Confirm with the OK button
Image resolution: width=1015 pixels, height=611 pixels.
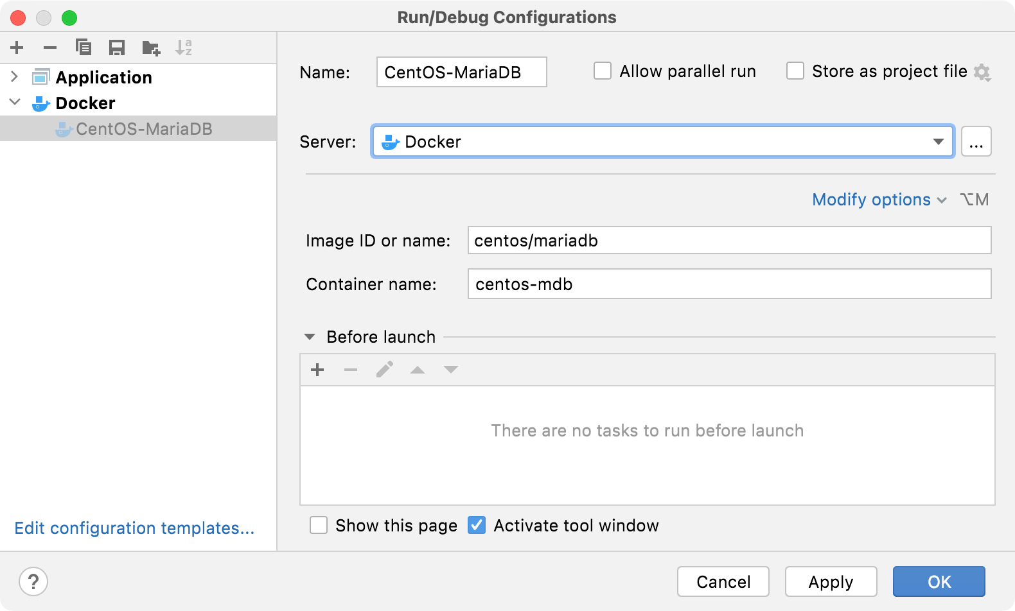click(939, 581)
